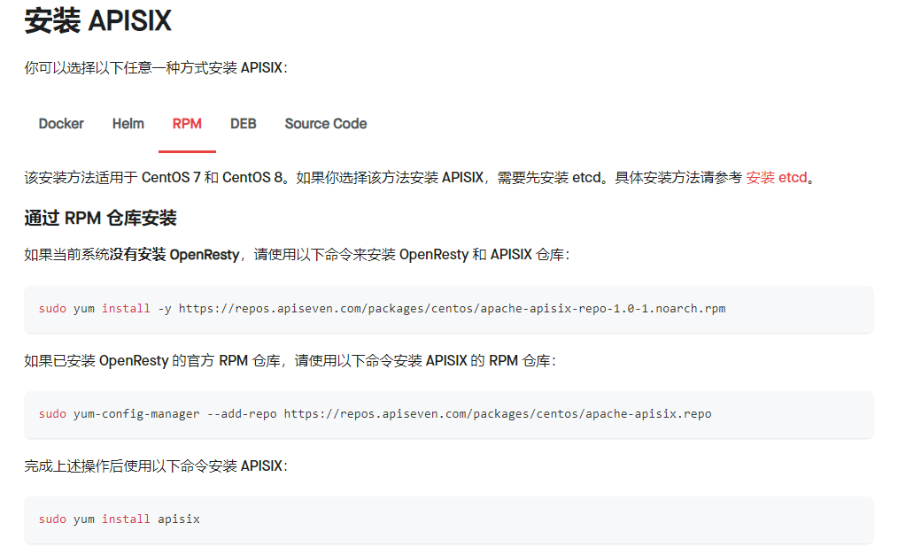Click the 安装 APISIX page heading
The image size is (898, 554).
coord(98,20)
